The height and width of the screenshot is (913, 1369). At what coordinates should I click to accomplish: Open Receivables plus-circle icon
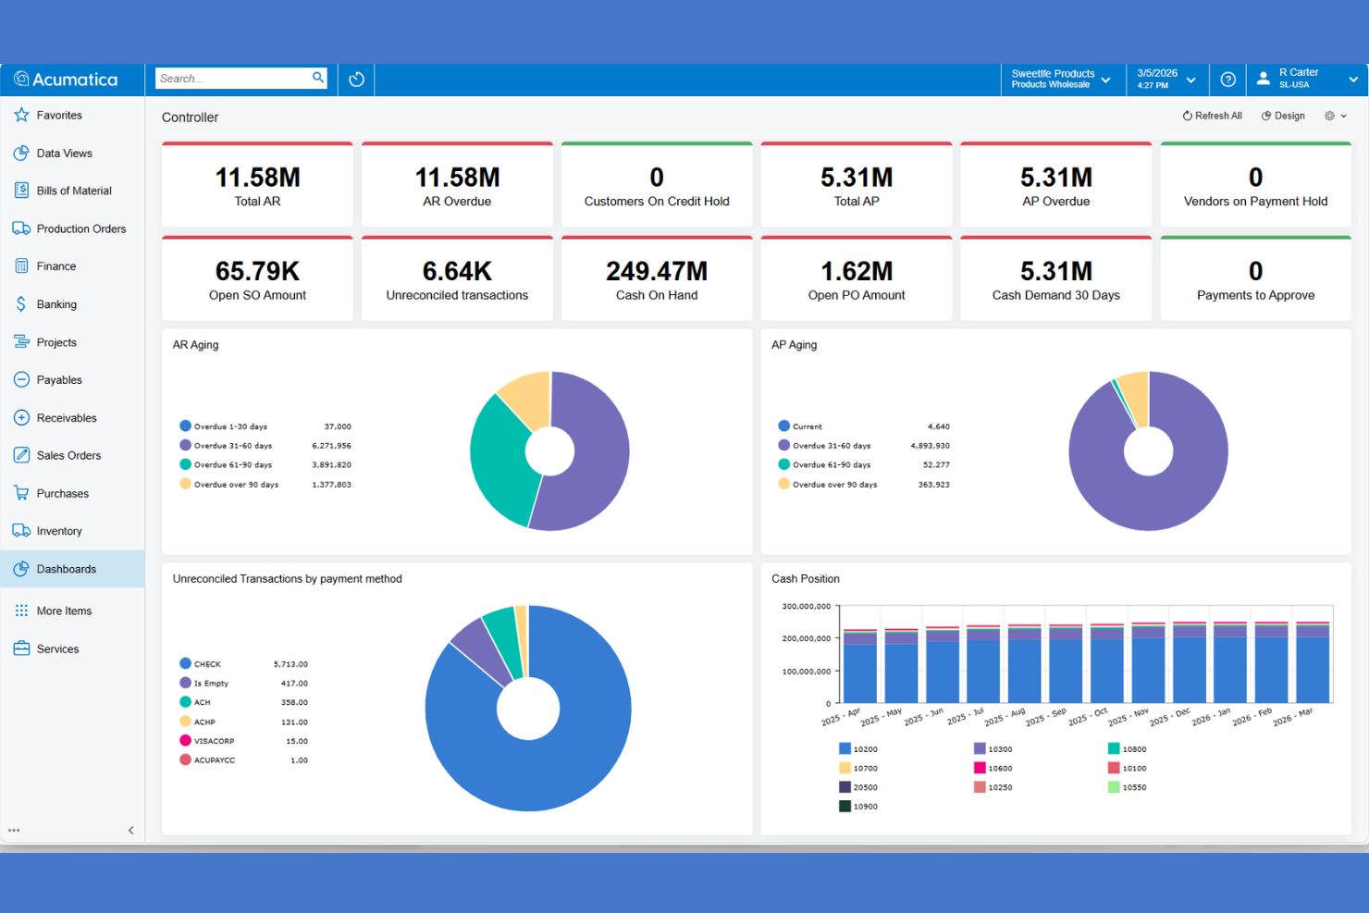click(x=21, y=417)
